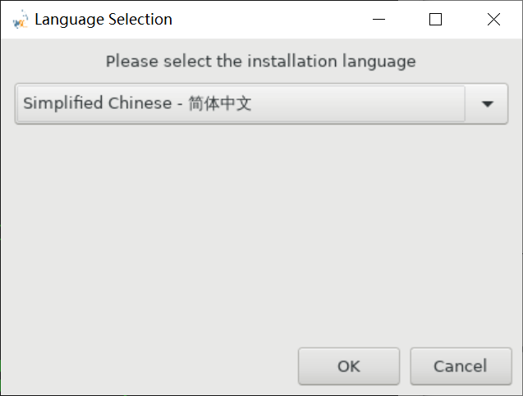Image resolution: width=523 pixels, height=396 pixels.
Task: Click the dash icon in the title bar
Action: pos(379,20)
